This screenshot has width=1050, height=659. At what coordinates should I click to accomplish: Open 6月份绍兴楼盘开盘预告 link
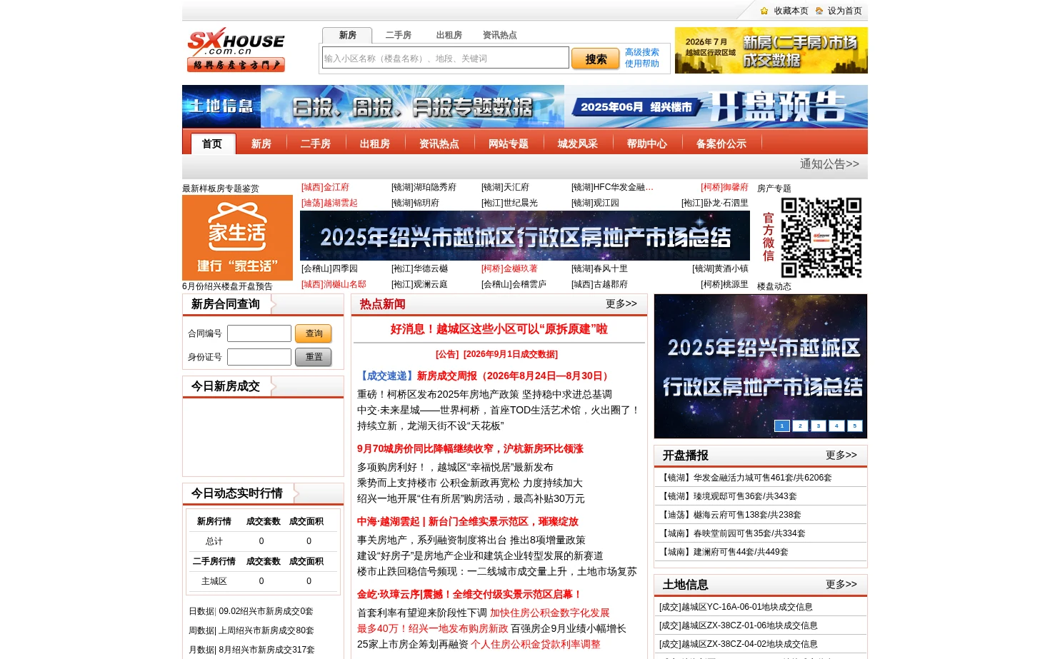click(227, 286)
